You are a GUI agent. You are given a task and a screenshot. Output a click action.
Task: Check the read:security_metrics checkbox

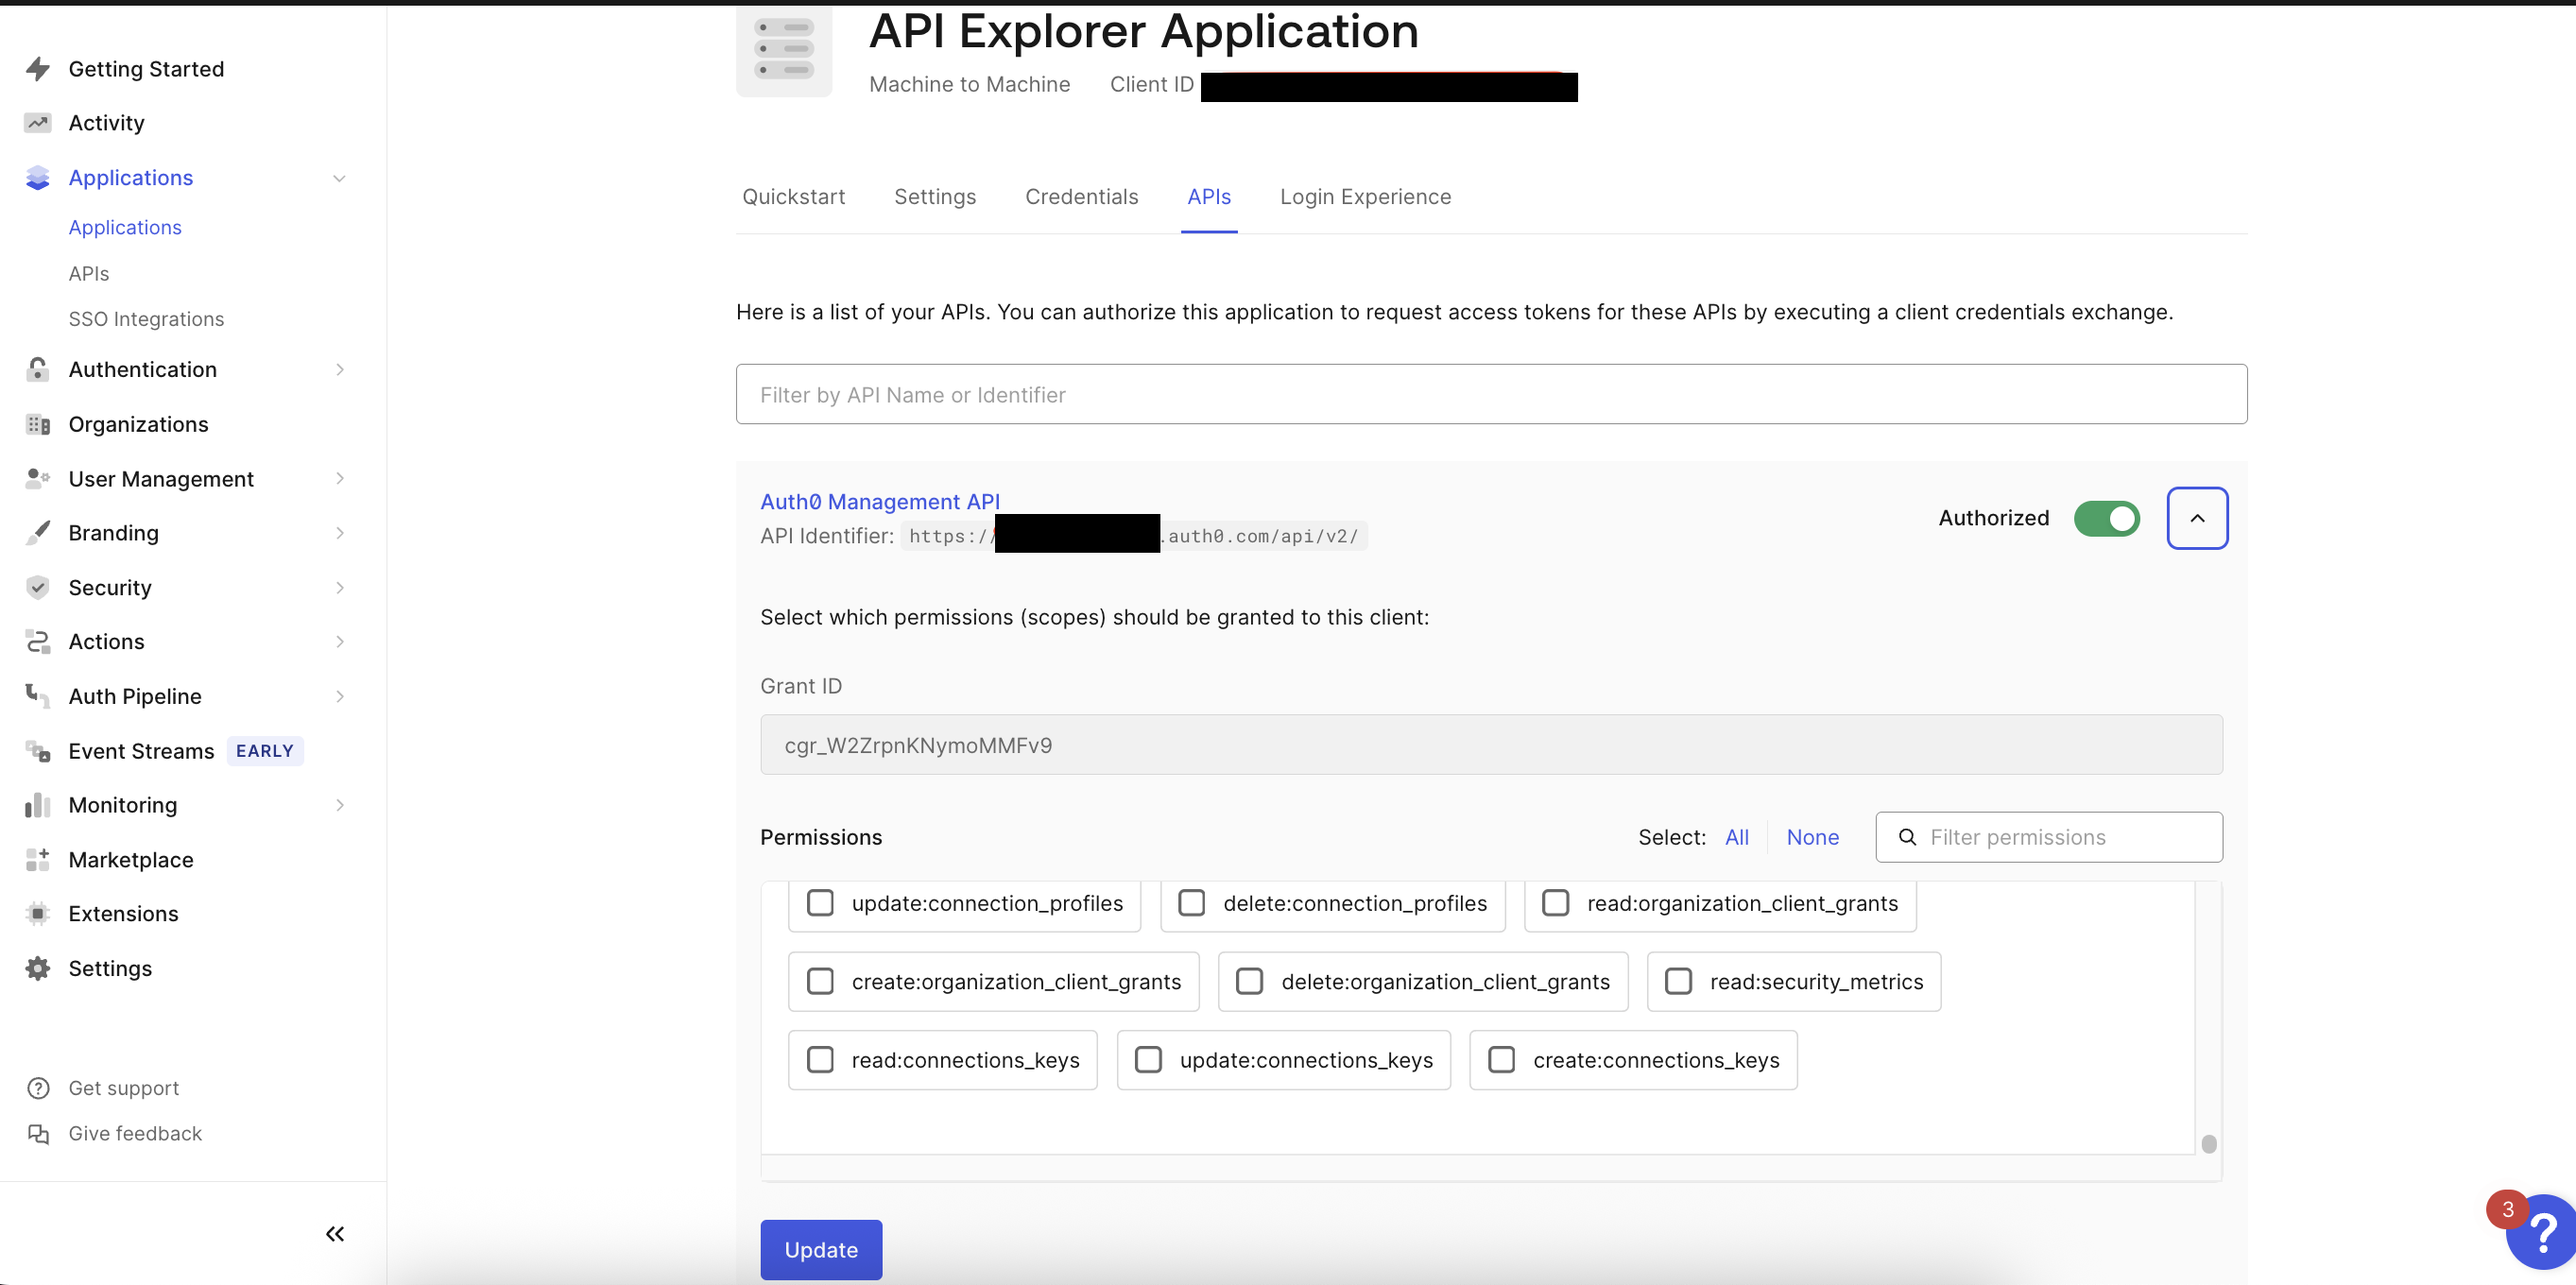(x=1678, y=981)
